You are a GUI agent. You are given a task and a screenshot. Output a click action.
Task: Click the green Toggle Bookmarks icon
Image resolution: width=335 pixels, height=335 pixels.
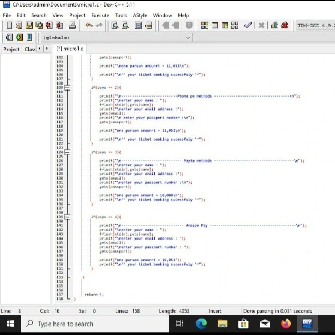pos(19,38)
